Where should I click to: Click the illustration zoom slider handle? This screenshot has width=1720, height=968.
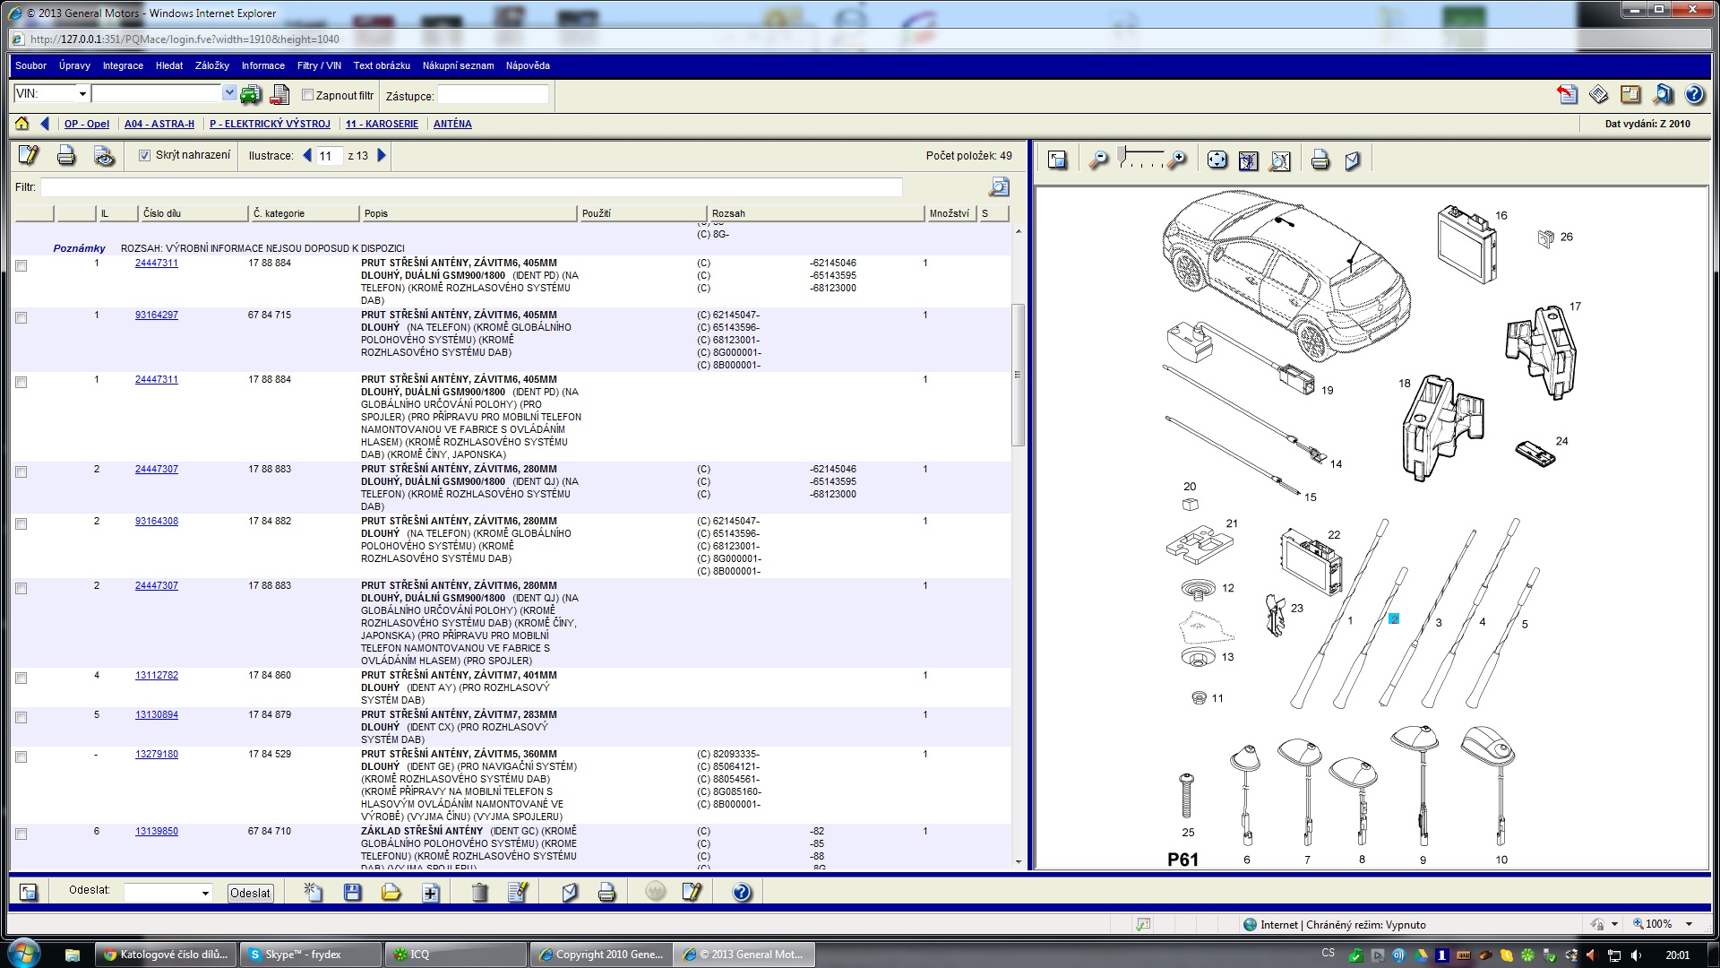click(x=1123, y=156)
